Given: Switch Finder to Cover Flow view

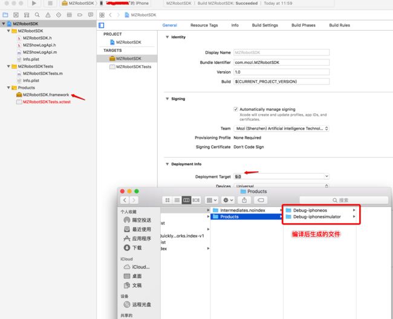Looking at the screenshot, I should click(196, 200).
